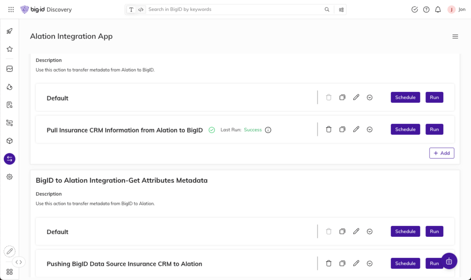The image size is (471, 280).
Task: Open the Alation Integration App hamburger menu
Action: click(x=455, y=37)
